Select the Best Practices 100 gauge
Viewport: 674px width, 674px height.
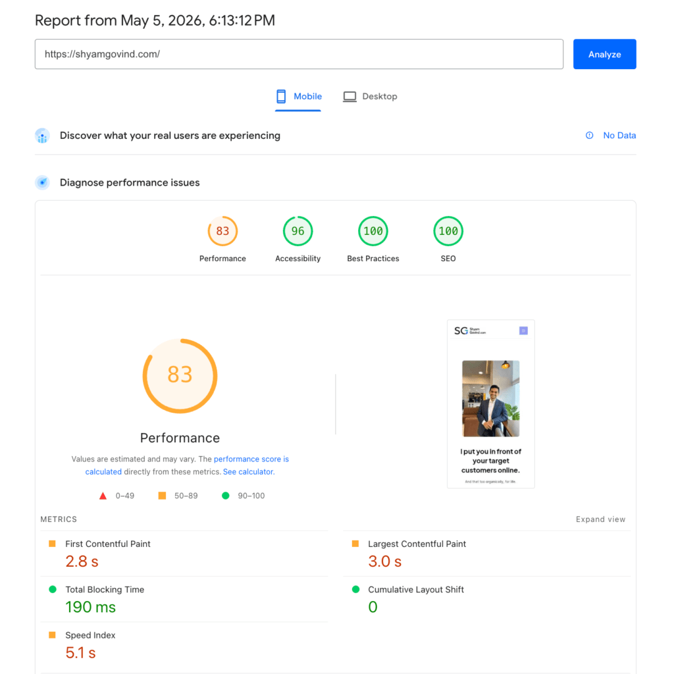(x=373, y=231)
